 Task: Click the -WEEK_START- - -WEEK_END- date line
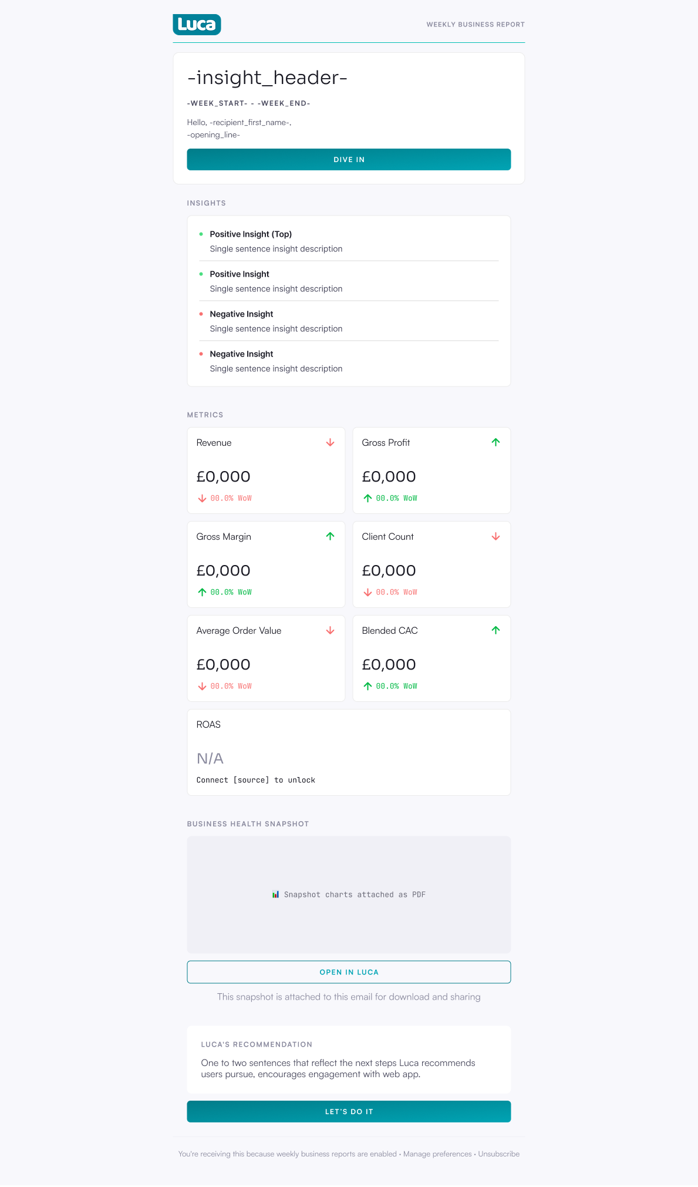[x=248, y=103]
